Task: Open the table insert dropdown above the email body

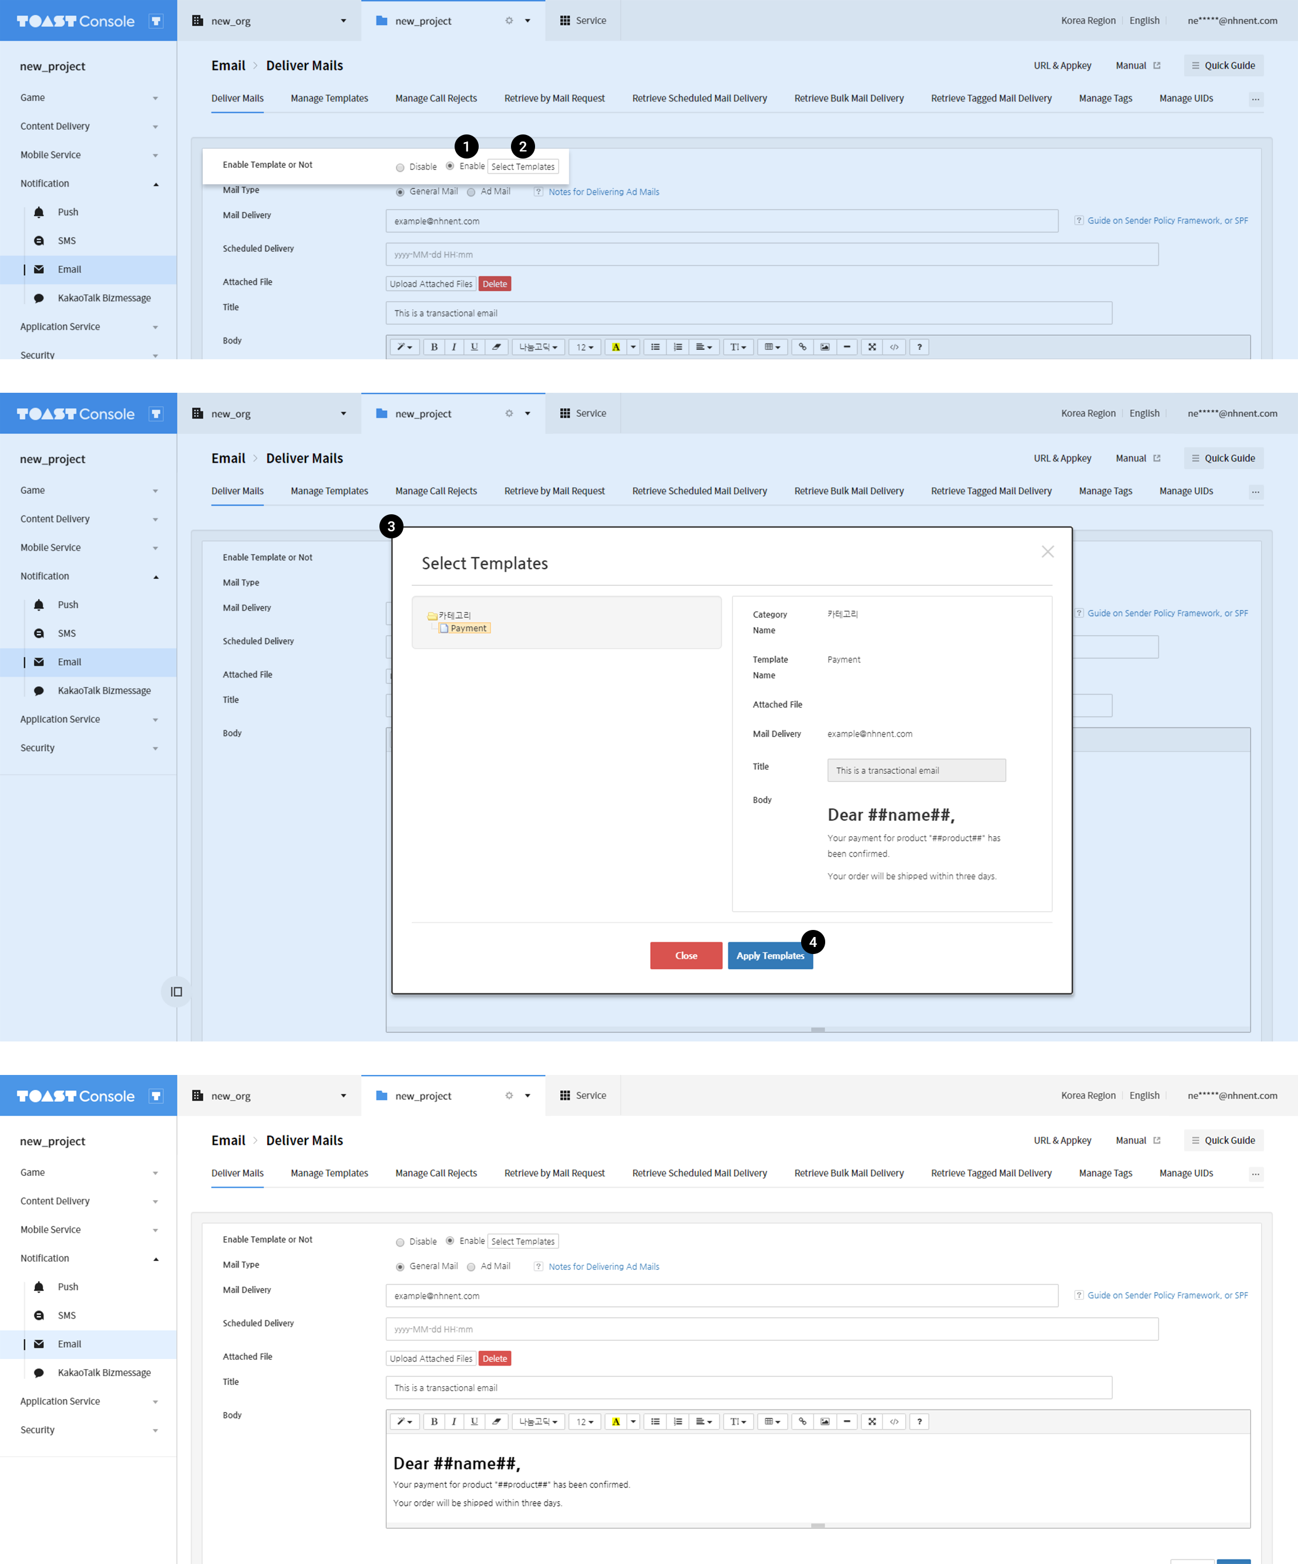Action: point(772,1421)
